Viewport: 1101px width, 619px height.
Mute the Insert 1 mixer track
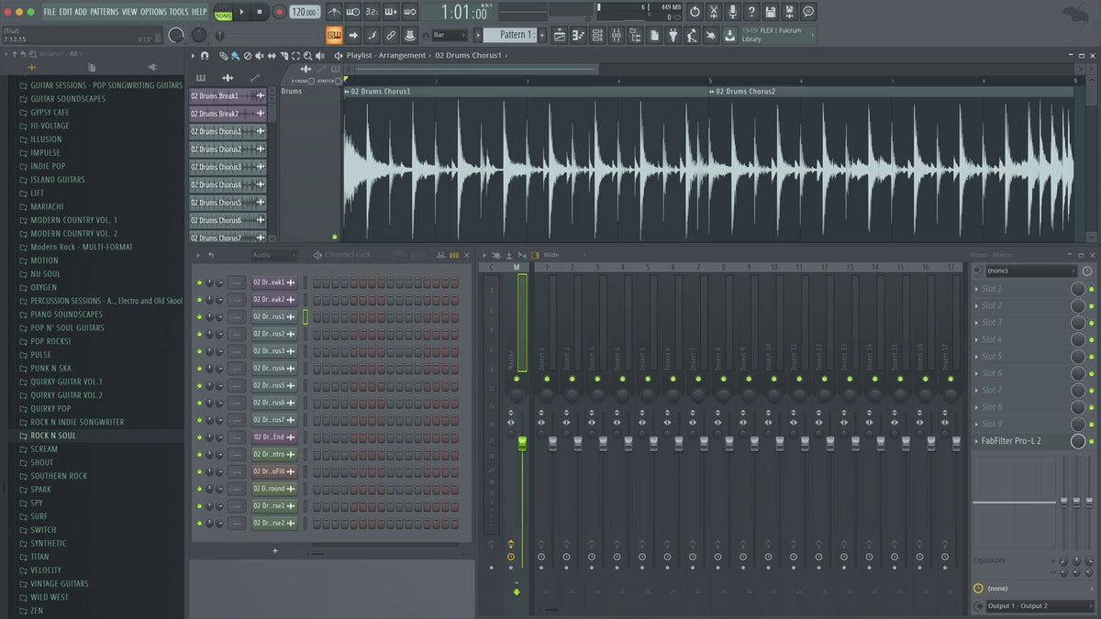pyautogui.click(x=541, y=379)
